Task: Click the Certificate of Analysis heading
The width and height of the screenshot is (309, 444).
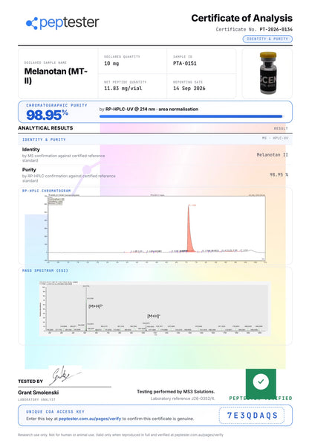Action: tap(241, 18)
